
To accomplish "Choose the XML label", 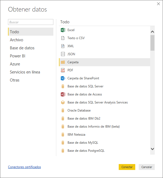I will pyautogui.click(x=71, y=46).
